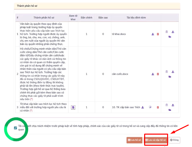Click the file name 10. TK cấp bản sao Trích

click(126, 107)
